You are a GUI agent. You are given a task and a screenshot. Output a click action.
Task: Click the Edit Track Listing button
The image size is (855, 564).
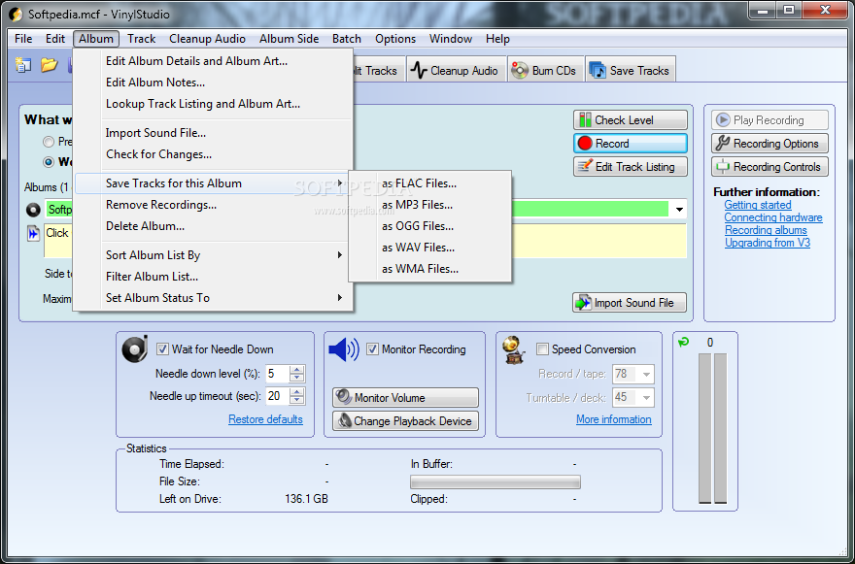pyautogui.click(x=630, y=167)
